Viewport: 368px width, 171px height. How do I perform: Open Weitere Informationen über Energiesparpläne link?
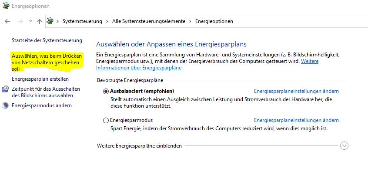[x=207, y=65]
